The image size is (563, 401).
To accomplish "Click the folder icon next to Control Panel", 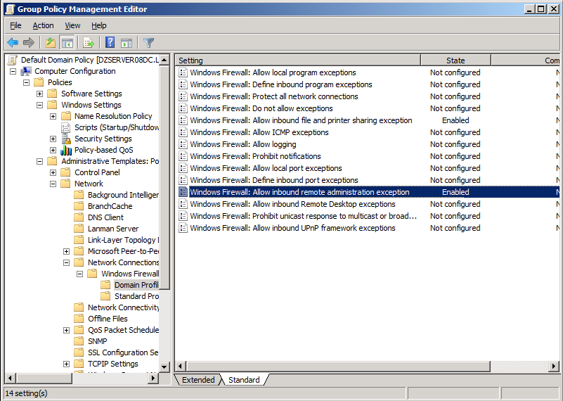I will [65, 172].
